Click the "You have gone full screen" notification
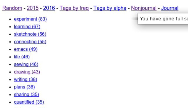Screen dimensions: 188x108 click(163, 19)
